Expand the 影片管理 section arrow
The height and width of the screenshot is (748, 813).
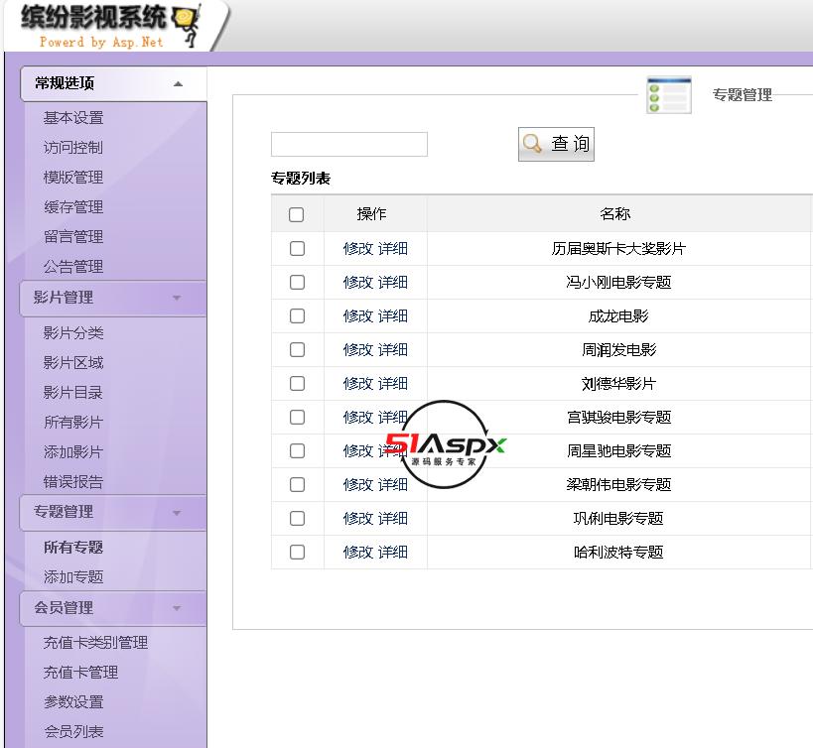point(177,298)
